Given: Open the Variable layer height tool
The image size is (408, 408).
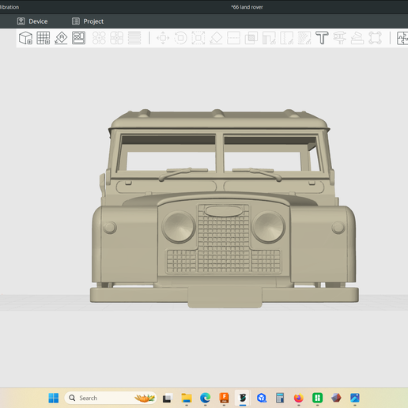Looking at the screenshot, I should [x=134, y=38].
